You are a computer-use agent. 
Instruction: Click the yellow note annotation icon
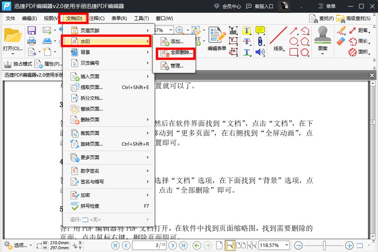pos(259,30)
